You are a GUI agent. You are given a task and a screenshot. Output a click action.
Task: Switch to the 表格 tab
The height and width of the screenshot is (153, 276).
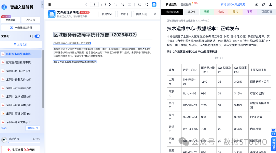point(207,11)
